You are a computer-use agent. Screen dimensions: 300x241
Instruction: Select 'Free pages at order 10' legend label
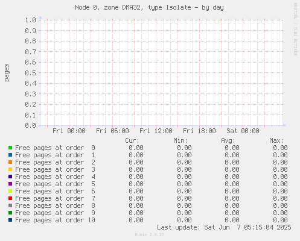pos(55,221)
